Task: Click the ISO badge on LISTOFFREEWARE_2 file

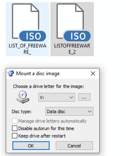Action: click(77, 36)
